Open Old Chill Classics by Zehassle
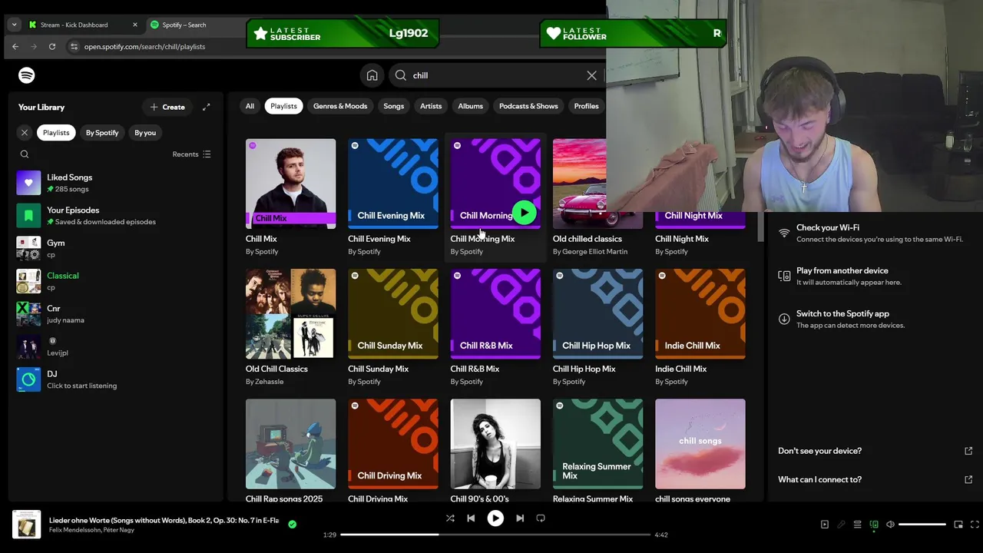983x553 pixels. (x=290, y=313)
